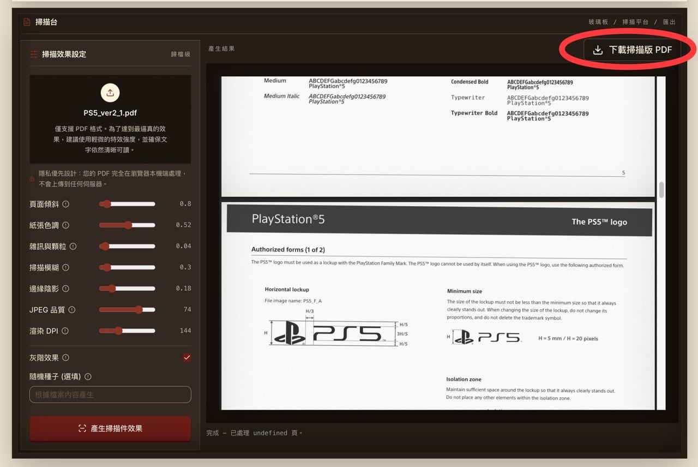Click the info icon beside JPEG 品質
Image resolution: width=698 pixels, height=467 pixels.
point(72,309)
